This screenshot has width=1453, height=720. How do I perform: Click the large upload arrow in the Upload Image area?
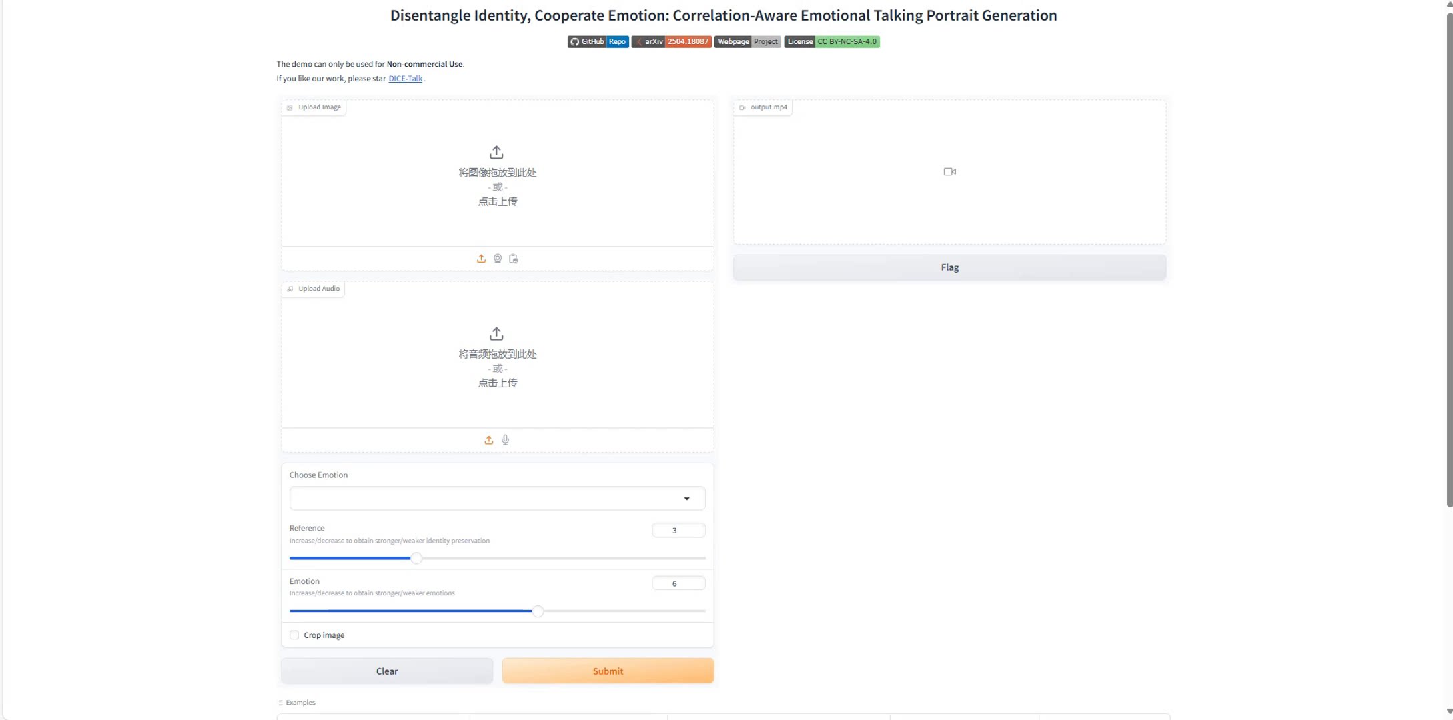pos(496,153)
